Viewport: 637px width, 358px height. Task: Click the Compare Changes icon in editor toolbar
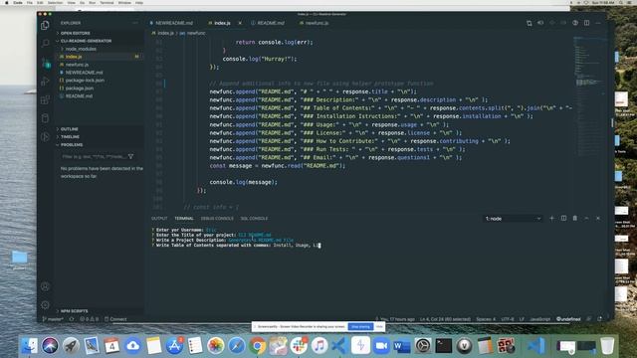coord(529,23)
